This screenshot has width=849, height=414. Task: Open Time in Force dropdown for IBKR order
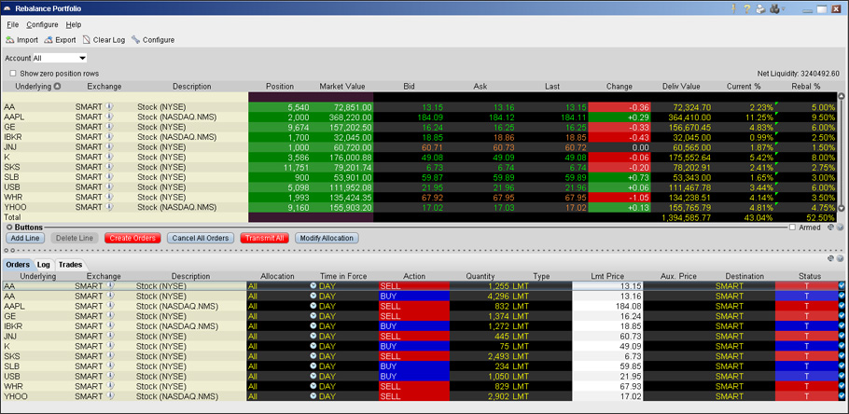[313, 325]
